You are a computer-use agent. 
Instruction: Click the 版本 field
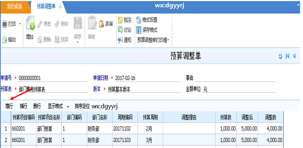pyautogui.click(x=144, y=89)
